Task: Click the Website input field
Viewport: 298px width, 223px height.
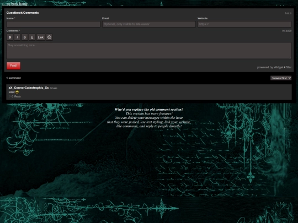Action: 244,24
